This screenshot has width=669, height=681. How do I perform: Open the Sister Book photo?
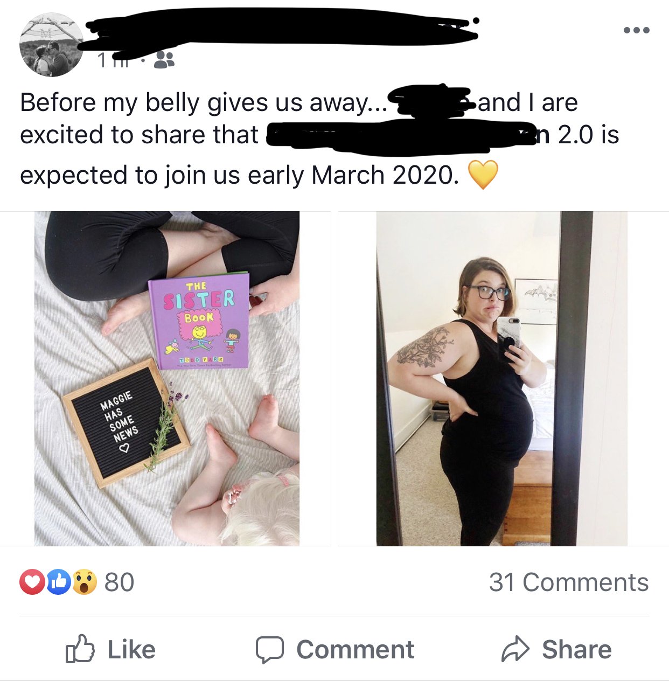point(167,378)
